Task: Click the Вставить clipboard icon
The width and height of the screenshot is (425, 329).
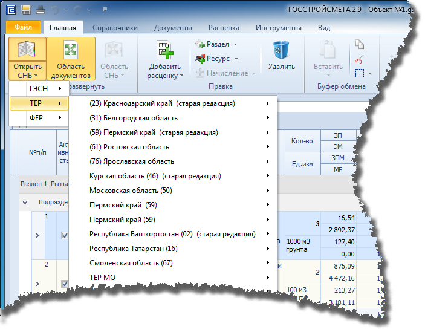Action: click(x=328, y=50)
